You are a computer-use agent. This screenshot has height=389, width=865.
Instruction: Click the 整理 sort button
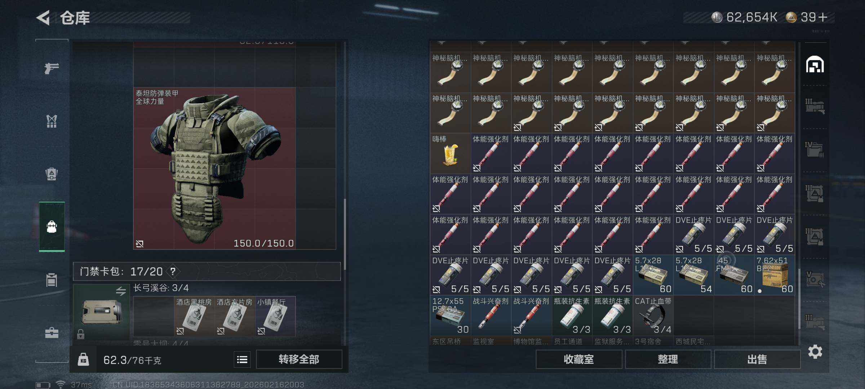668,359
